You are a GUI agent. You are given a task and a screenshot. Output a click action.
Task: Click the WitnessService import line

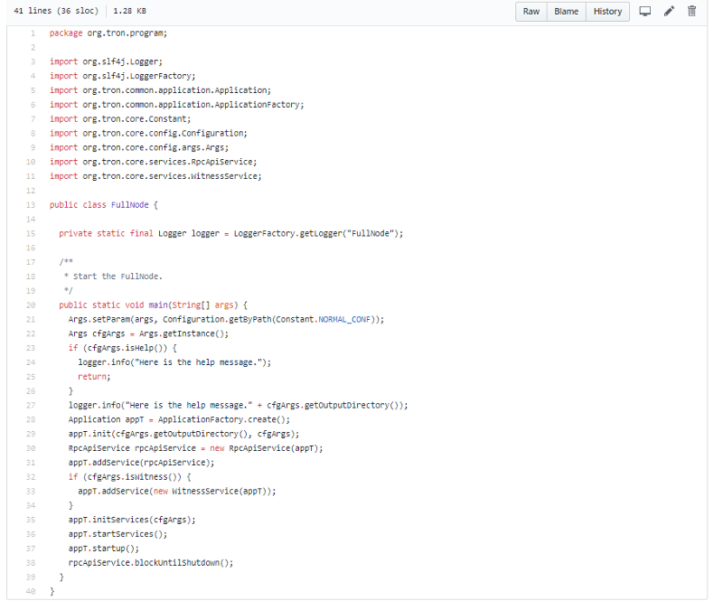[x=155, y=176]
